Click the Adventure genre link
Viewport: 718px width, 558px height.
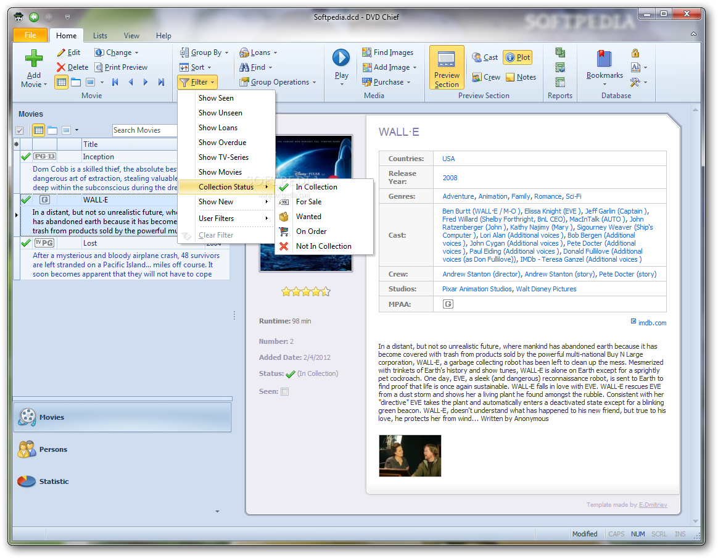click(x=458, y=196)
